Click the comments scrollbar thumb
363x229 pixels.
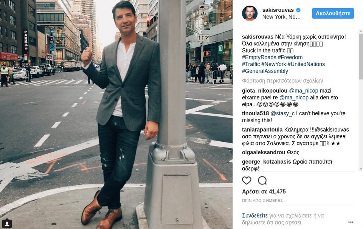pyautogui.click(x=361, y=57)
